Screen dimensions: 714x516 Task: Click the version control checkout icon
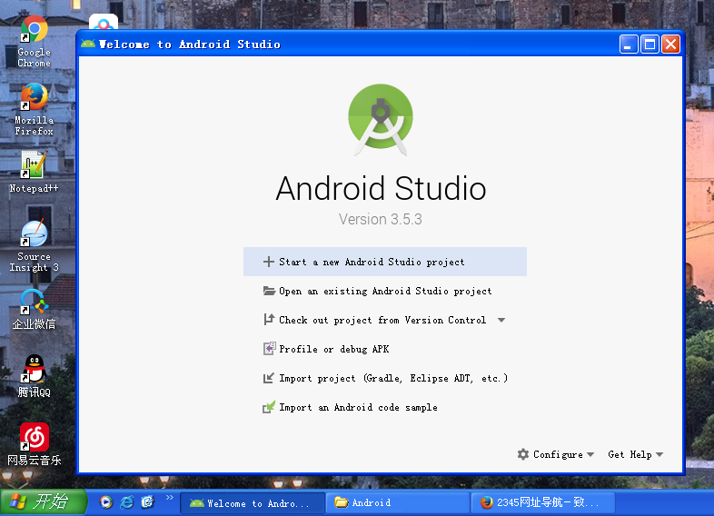[x=269, y=319]
